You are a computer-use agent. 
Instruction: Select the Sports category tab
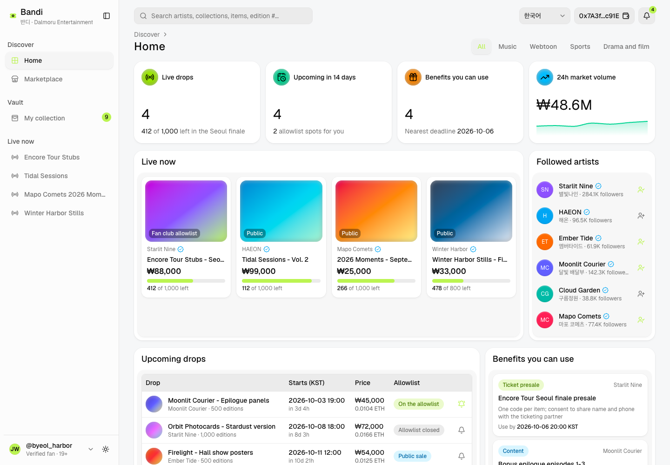[x=580, y=46]
